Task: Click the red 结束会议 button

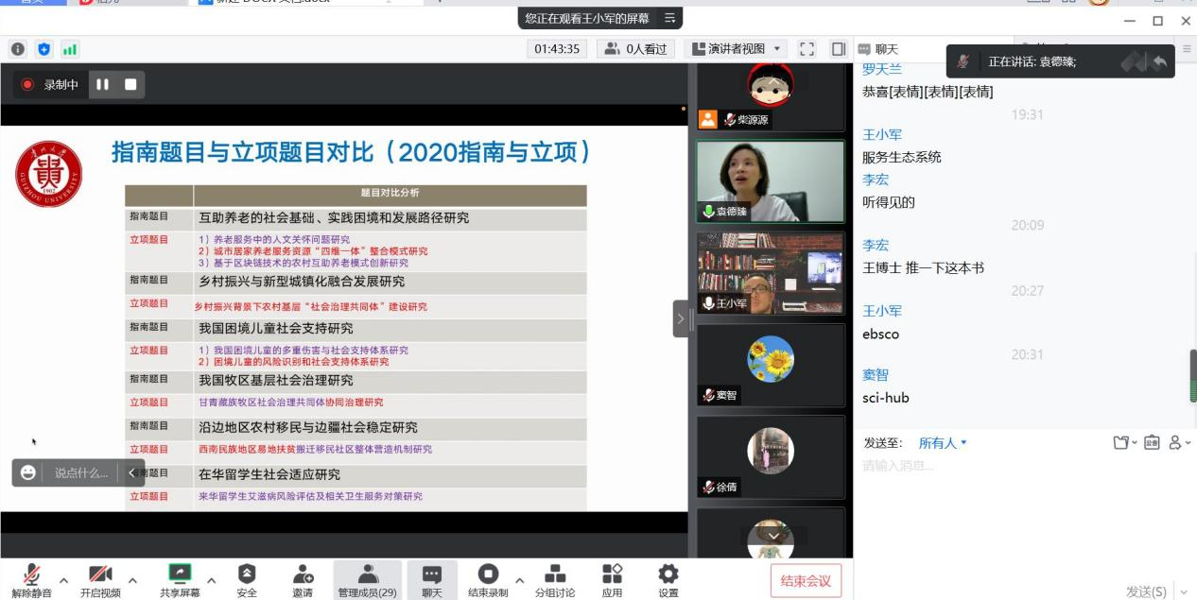Action: (x=806, y=581)
